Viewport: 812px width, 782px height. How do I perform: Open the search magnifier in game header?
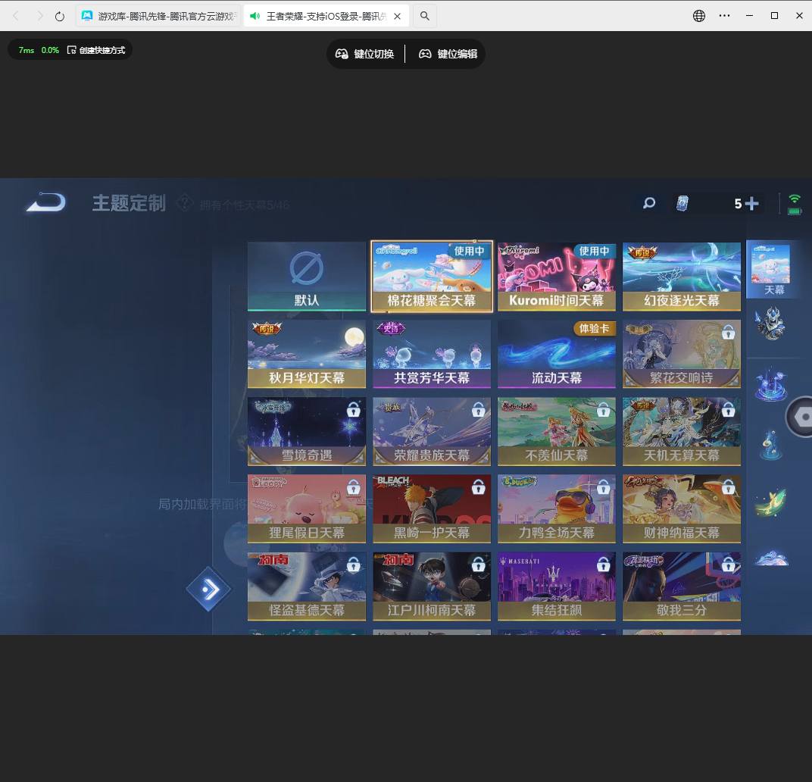pyautogui.click(x=649, y=203)
